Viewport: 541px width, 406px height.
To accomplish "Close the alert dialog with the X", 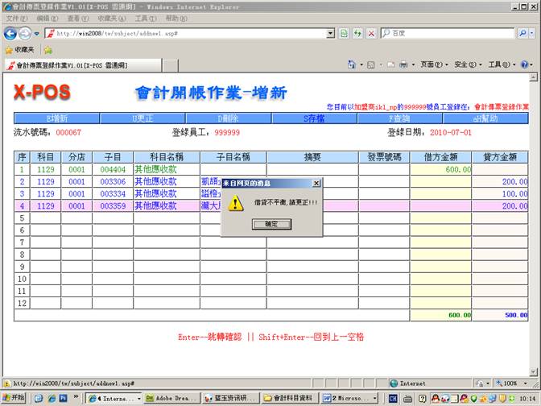I will pos(316,183).
